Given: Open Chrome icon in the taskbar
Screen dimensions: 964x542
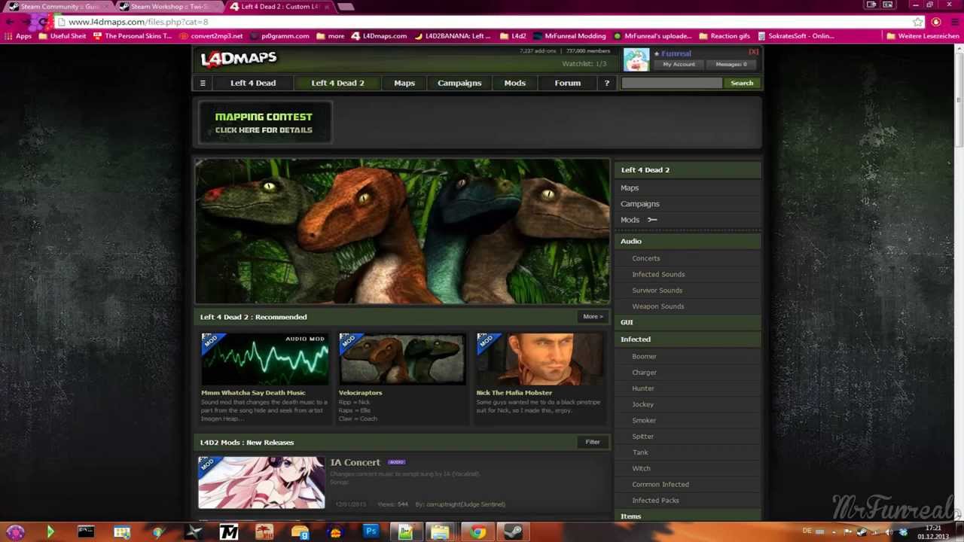Looking at the screenshot, I should click(x=478, y=532).
